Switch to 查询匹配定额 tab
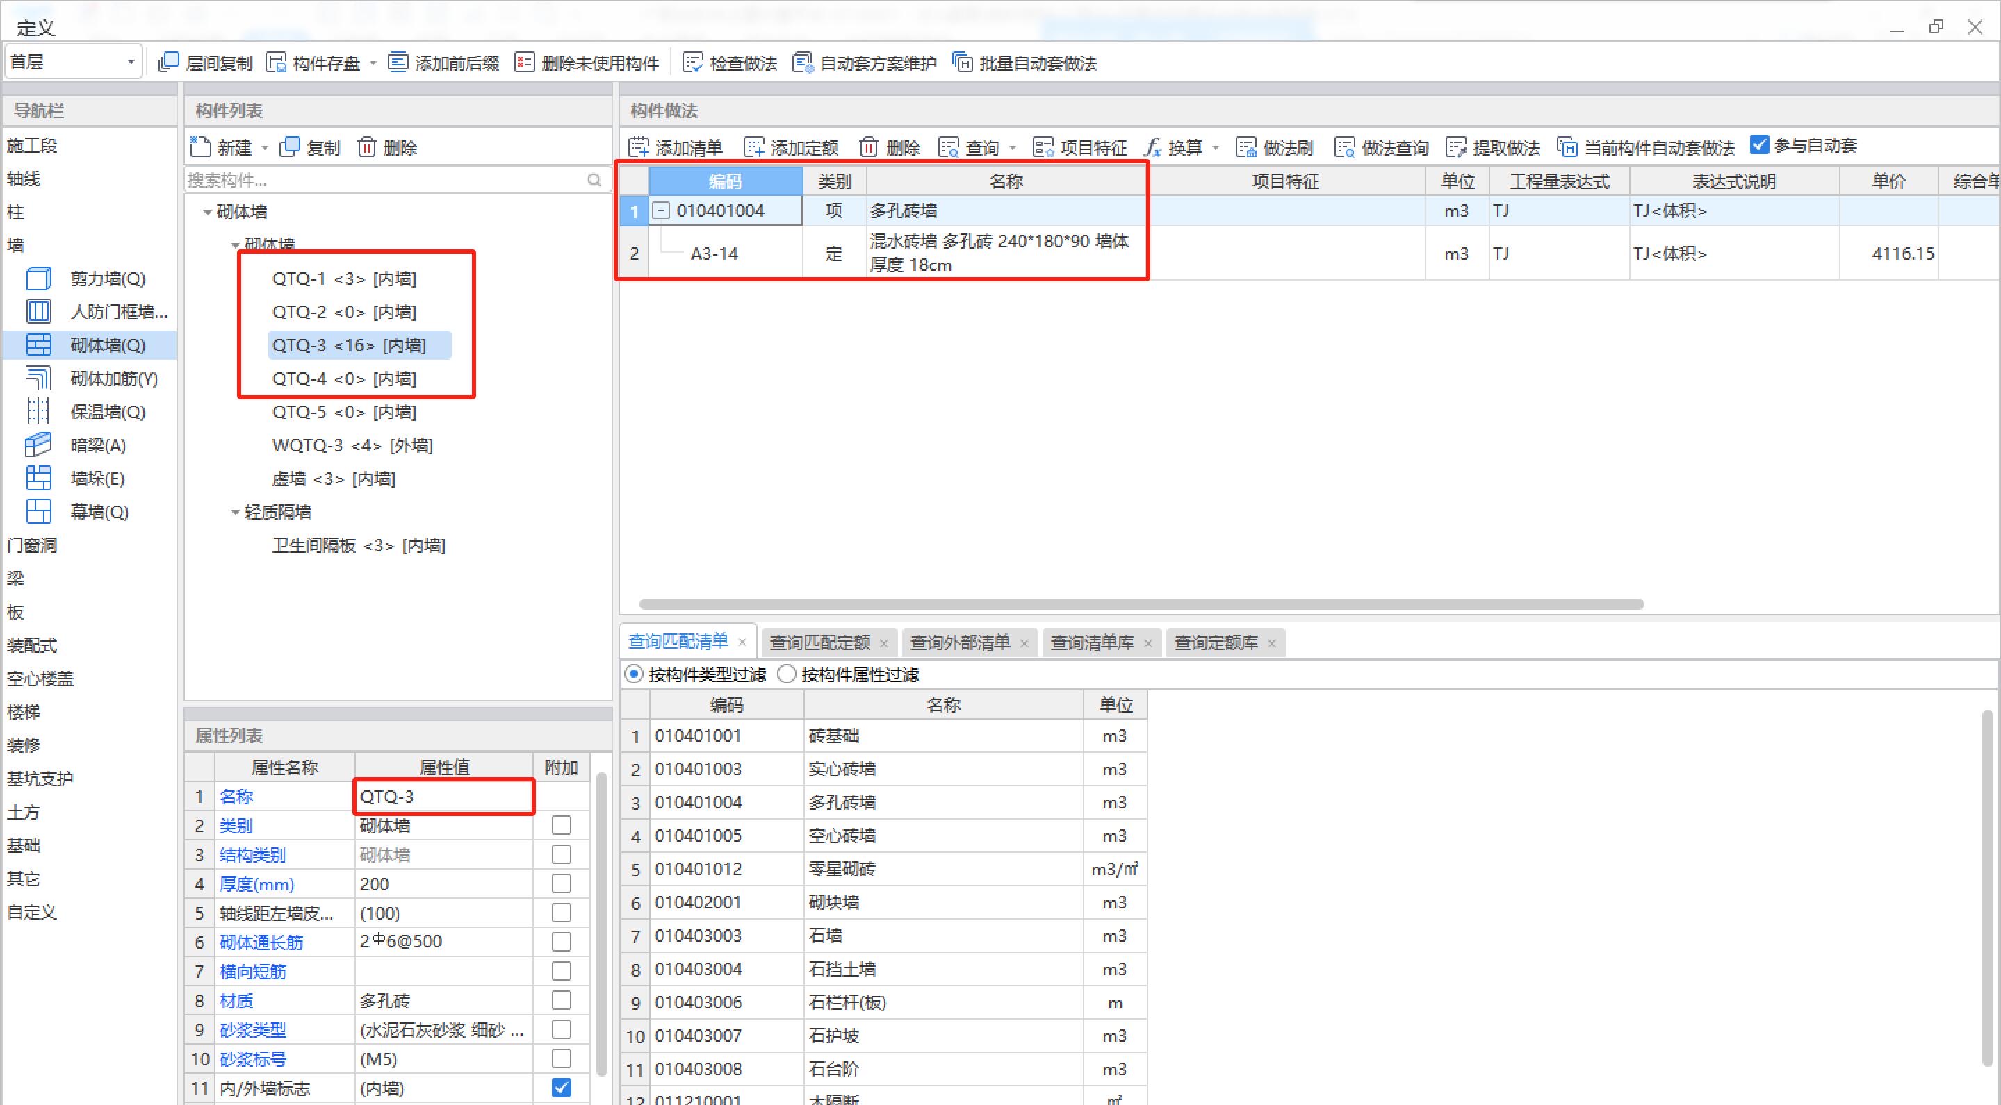Viewport: 2001px width, 1105px height. click(819, 642)
